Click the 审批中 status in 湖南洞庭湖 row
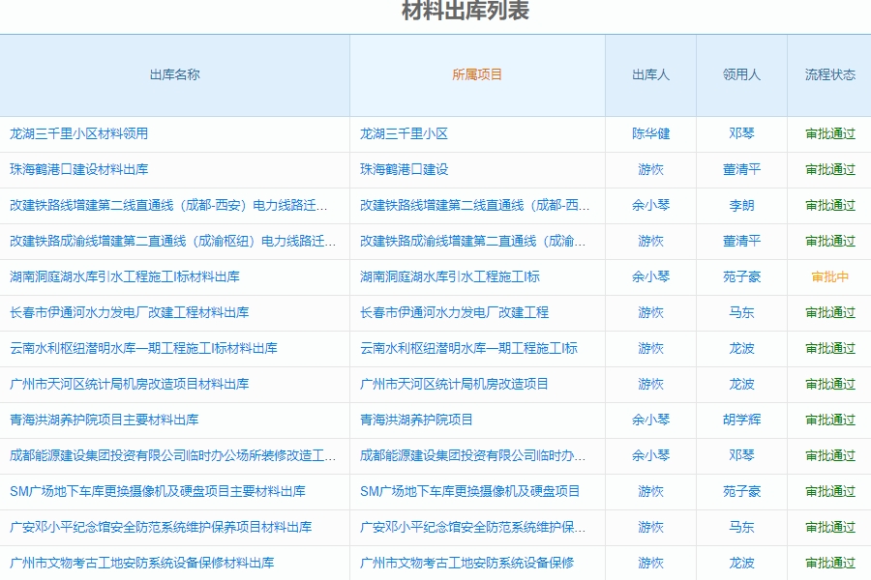Image resolution: width=871 pixels, height=580 pixels. (x=830, y=276)
